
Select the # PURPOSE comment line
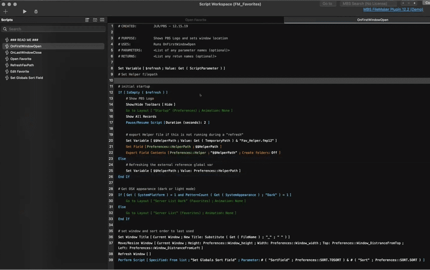click(173, 38)
